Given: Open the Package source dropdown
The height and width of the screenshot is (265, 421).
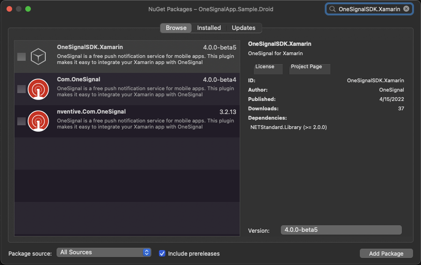Looking at the screenshot, I should coord(104,252).
